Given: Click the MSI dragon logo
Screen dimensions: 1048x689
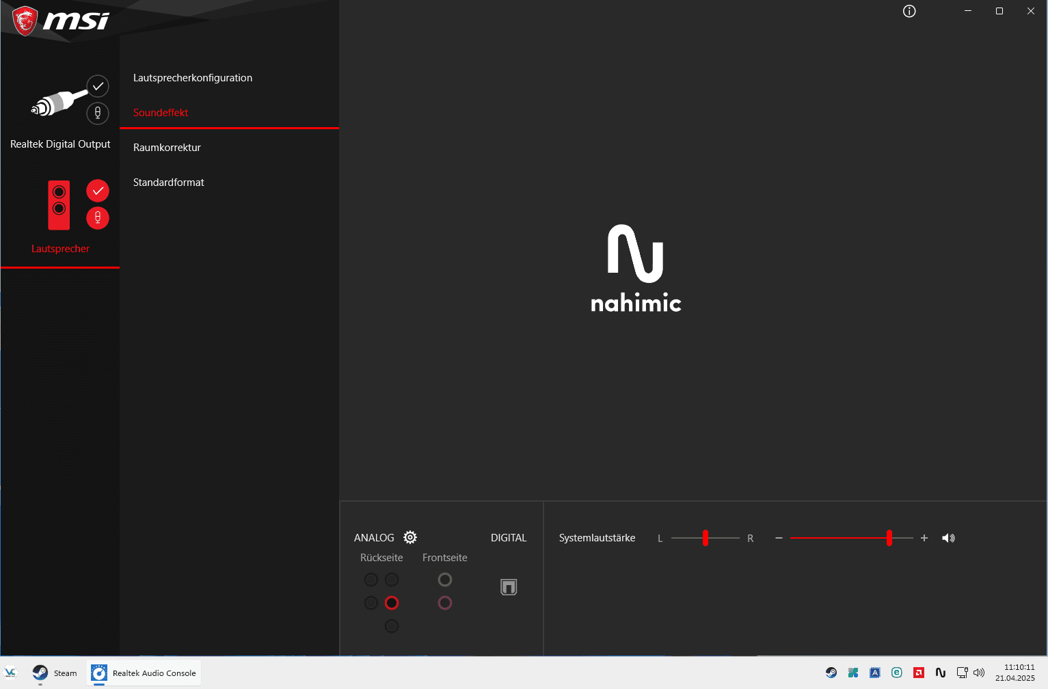Looking at the screenshot, I should click(x=25, y=21).
